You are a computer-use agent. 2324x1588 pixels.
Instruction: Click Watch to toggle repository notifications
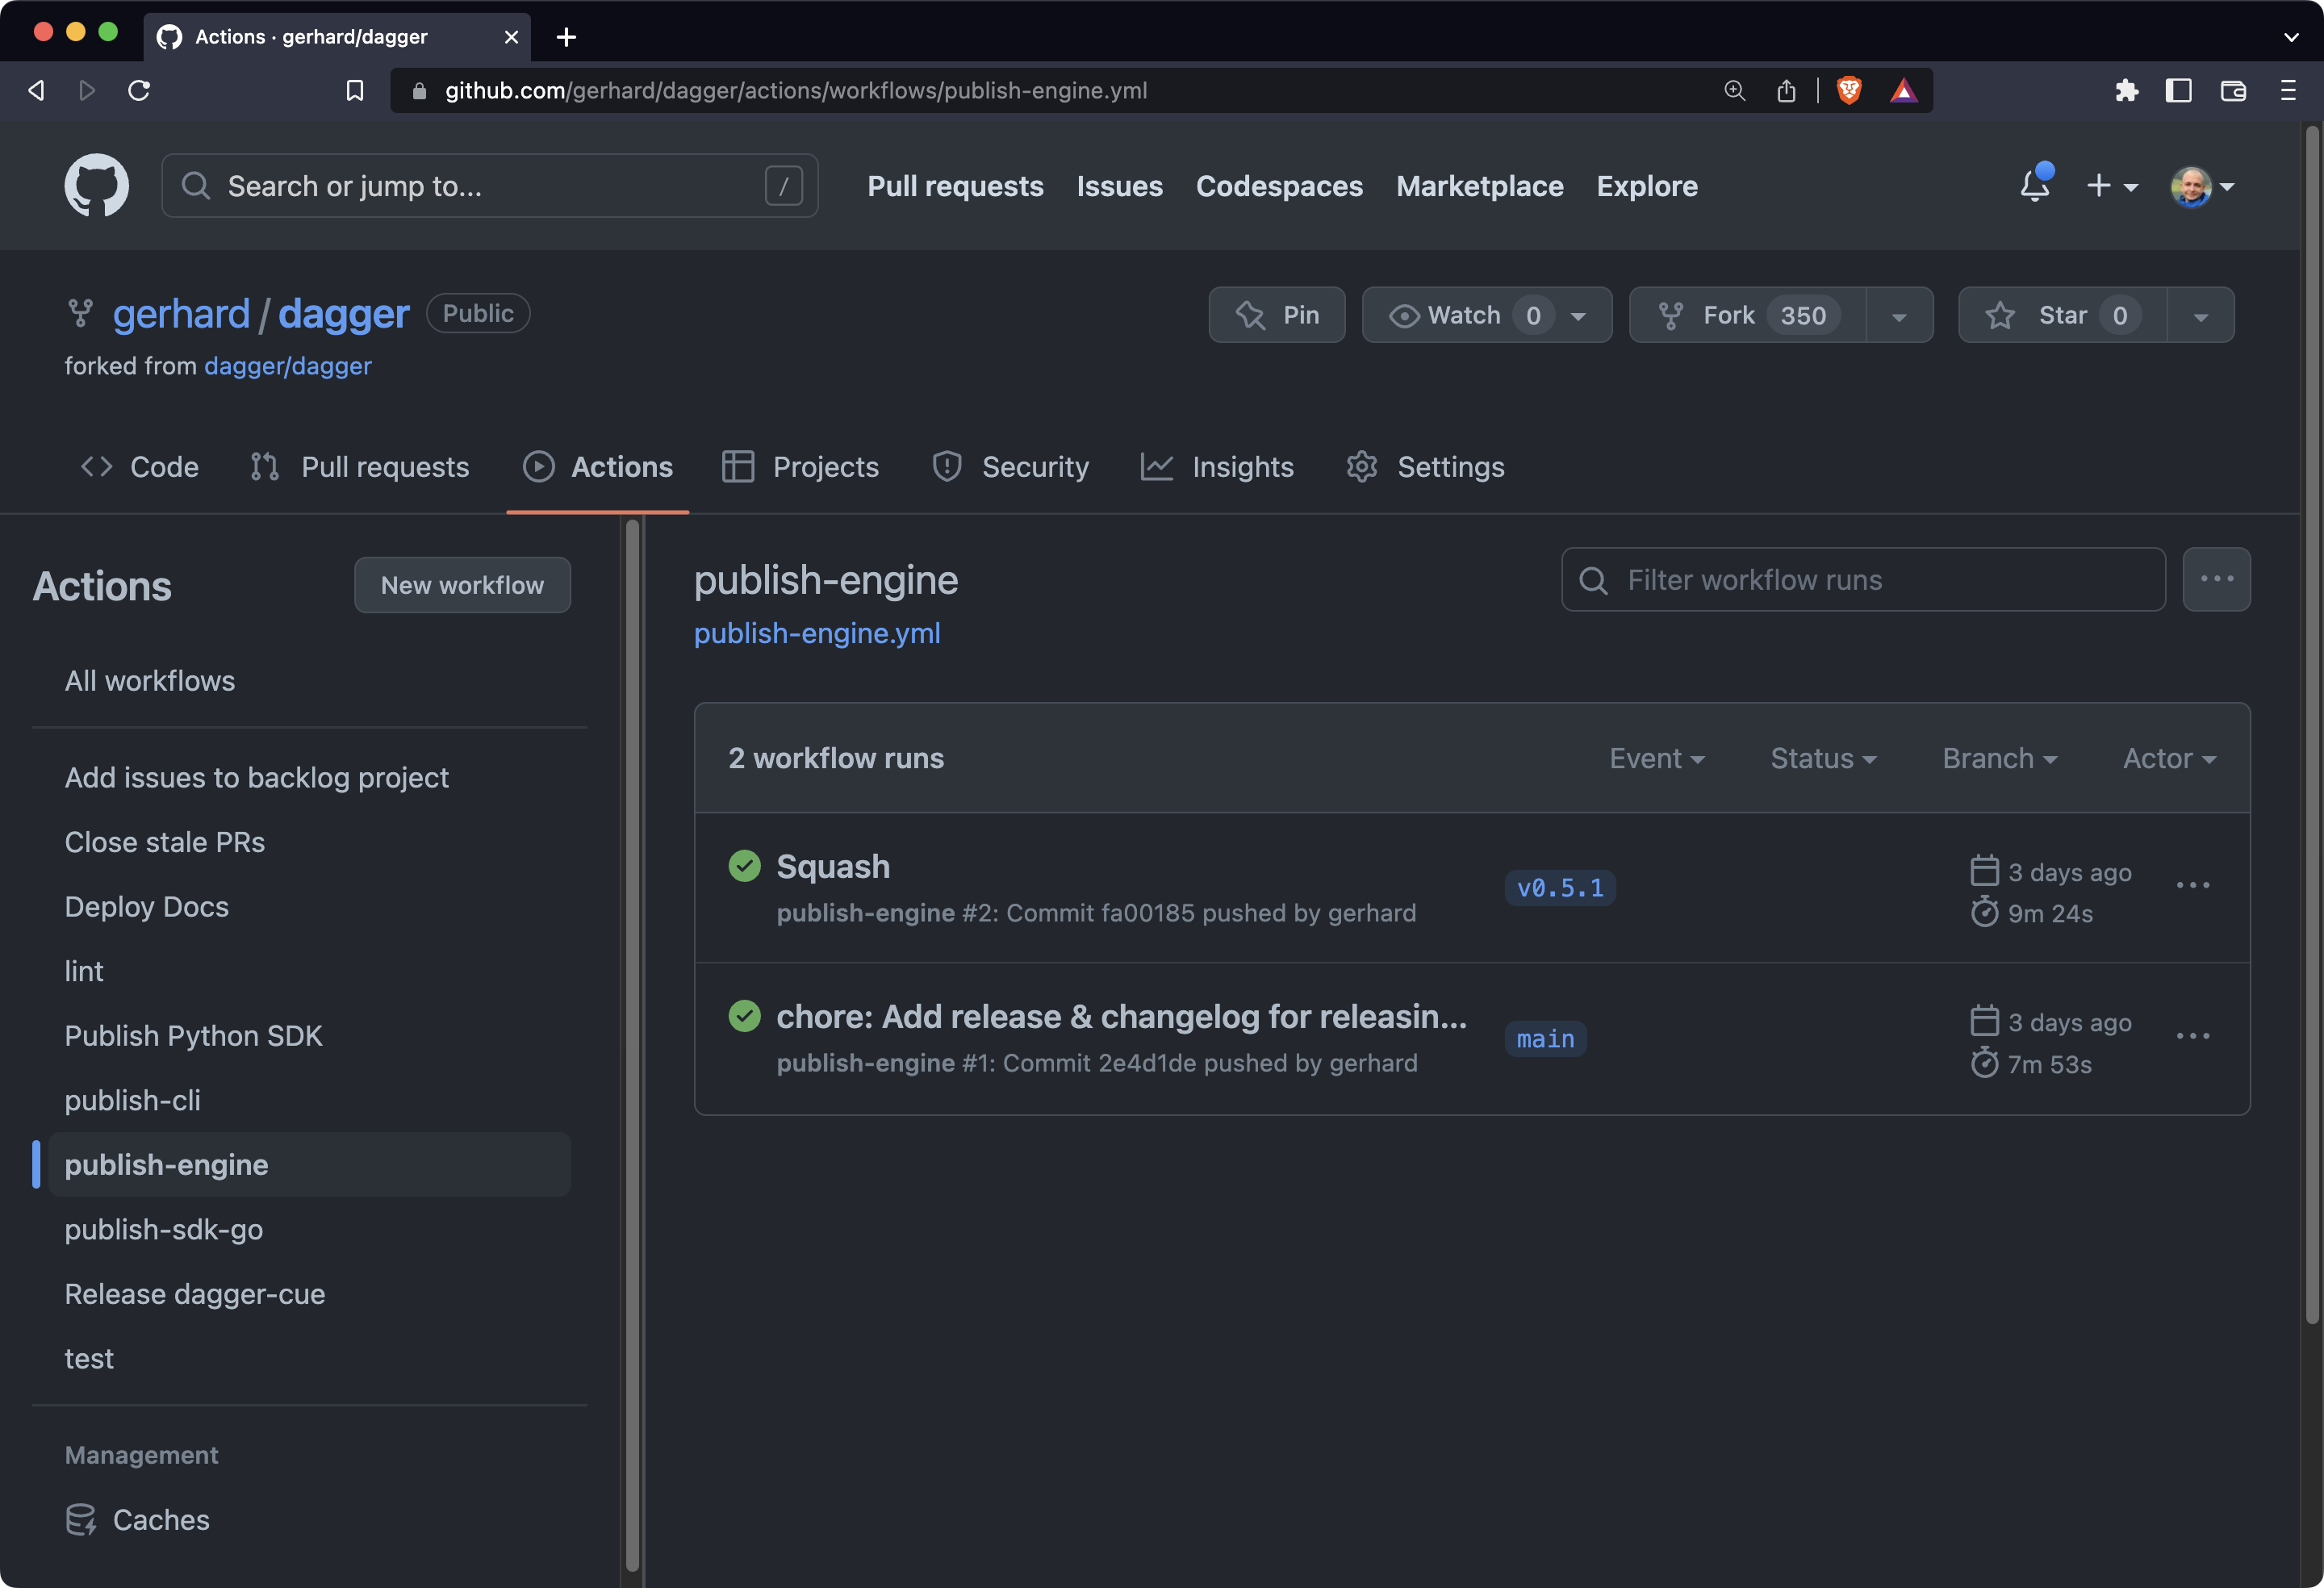pos(1446,315)
